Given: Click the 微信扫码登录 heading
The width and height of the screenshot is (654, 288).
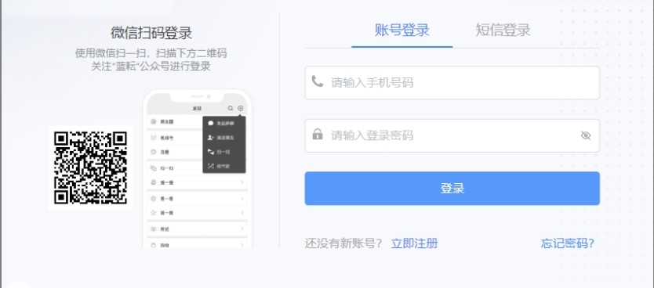Looking at the screenshot, I should pos(151,32).
